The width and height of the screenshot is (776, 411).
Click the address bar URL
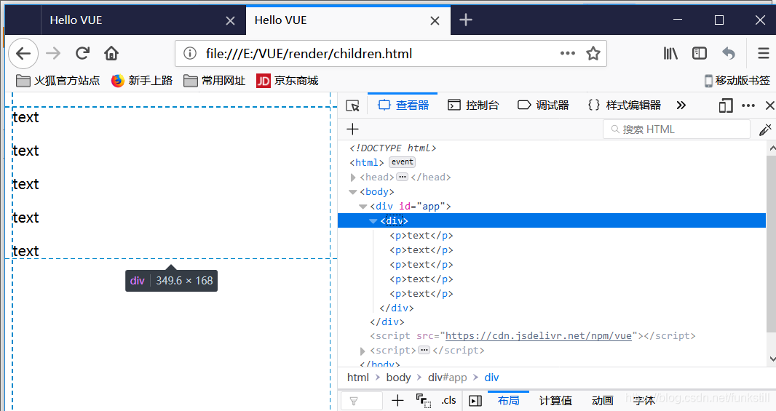(309, 53)
